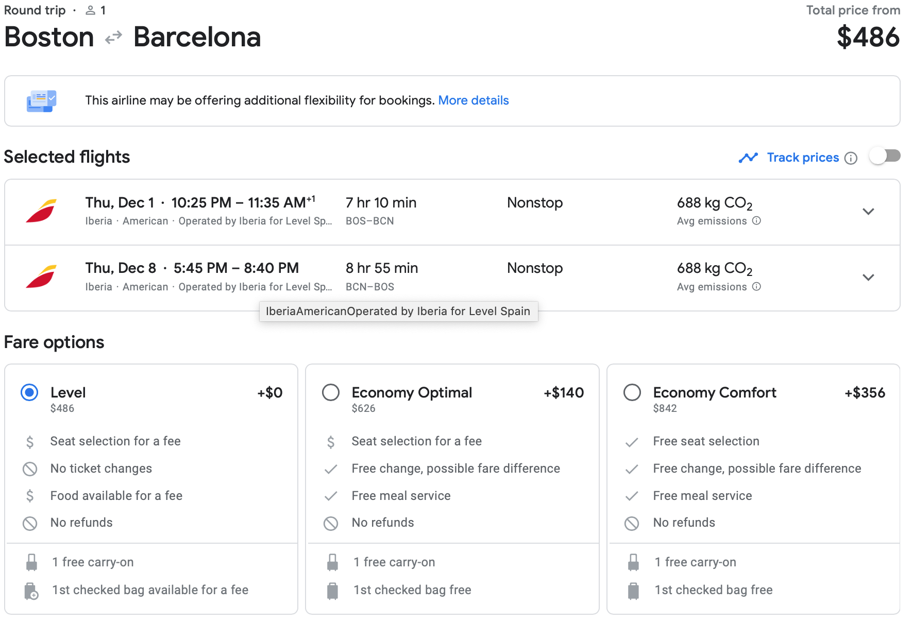This screenshot has width=912, height=623.
Task: Click Iberia logo on Dec 1 flight
Action: 41,211
